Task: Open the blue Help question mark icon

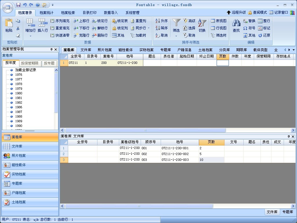Action: point(37,5)
